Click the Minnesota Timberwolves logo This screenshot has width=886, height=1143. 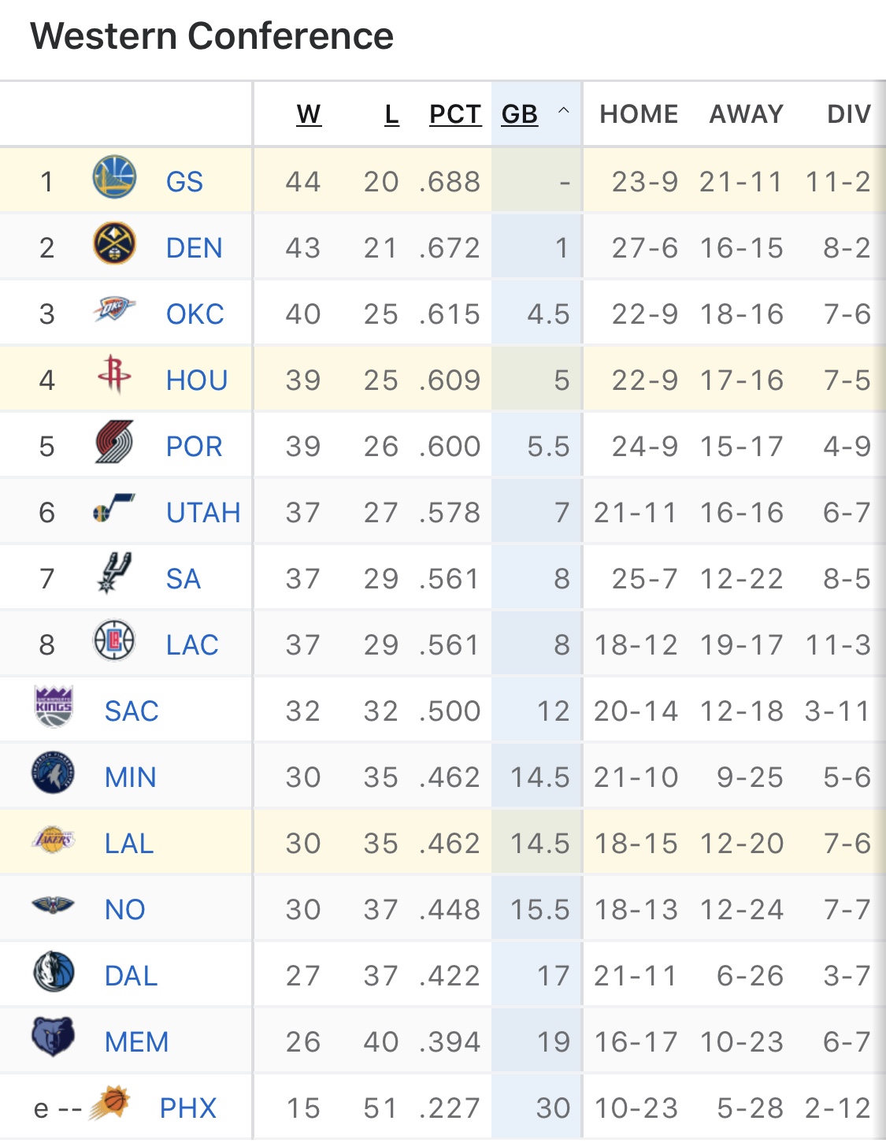point(54,773)
